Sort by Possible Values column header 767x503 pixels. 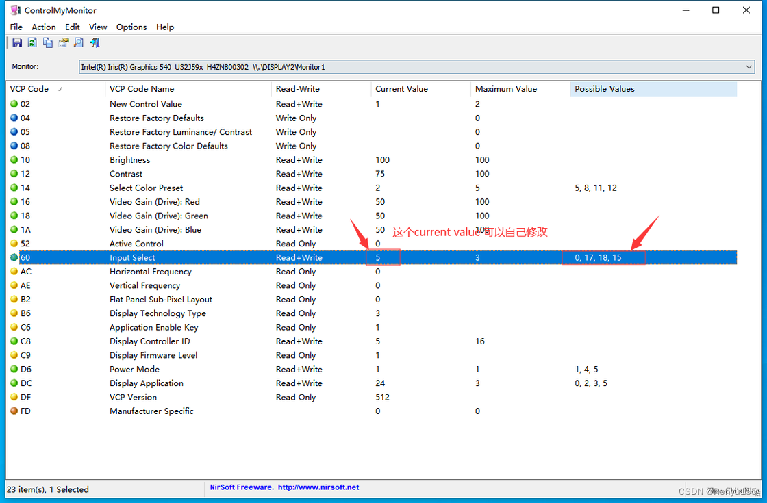click(653, 89)
